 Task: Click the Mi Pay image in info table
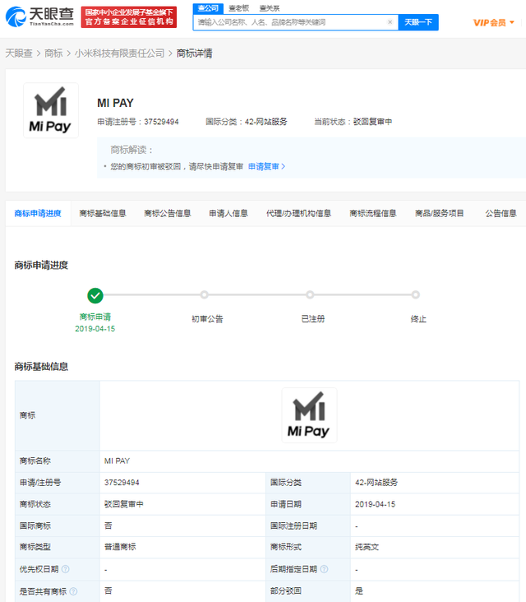(x=309, y=415)
